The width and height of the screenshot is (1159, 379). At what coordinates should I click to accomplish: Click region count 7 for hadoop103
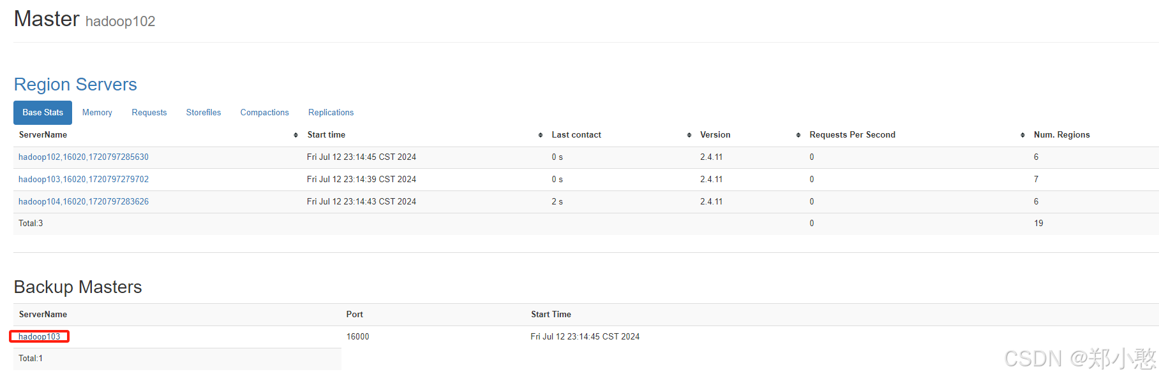coord(1036,180)
